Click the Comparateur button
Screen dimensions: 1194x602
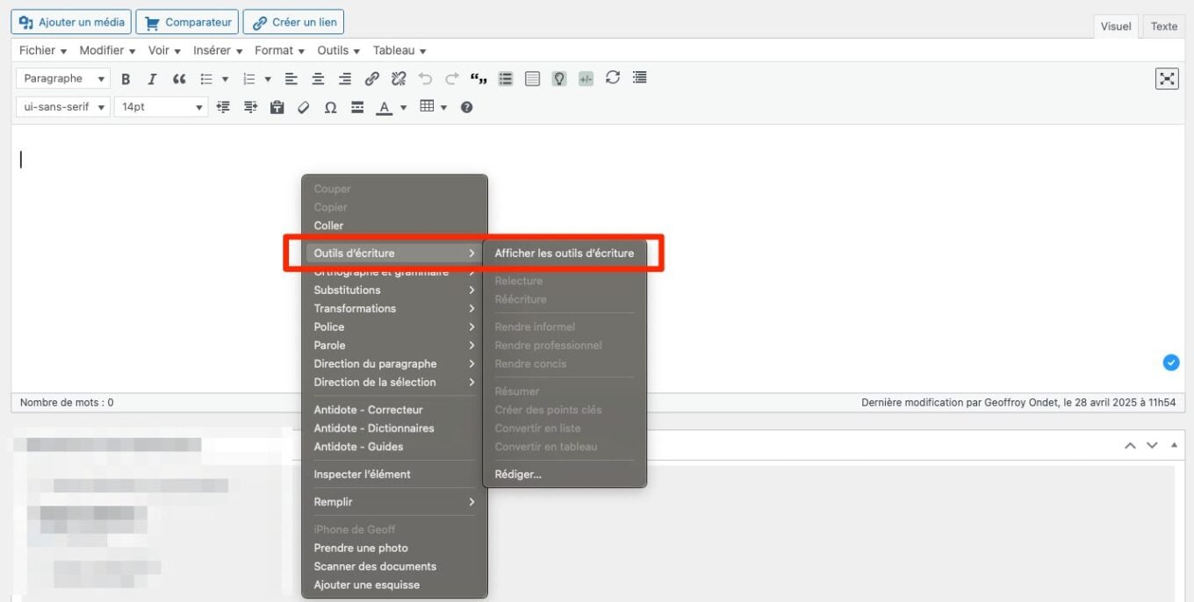(187, 22)
